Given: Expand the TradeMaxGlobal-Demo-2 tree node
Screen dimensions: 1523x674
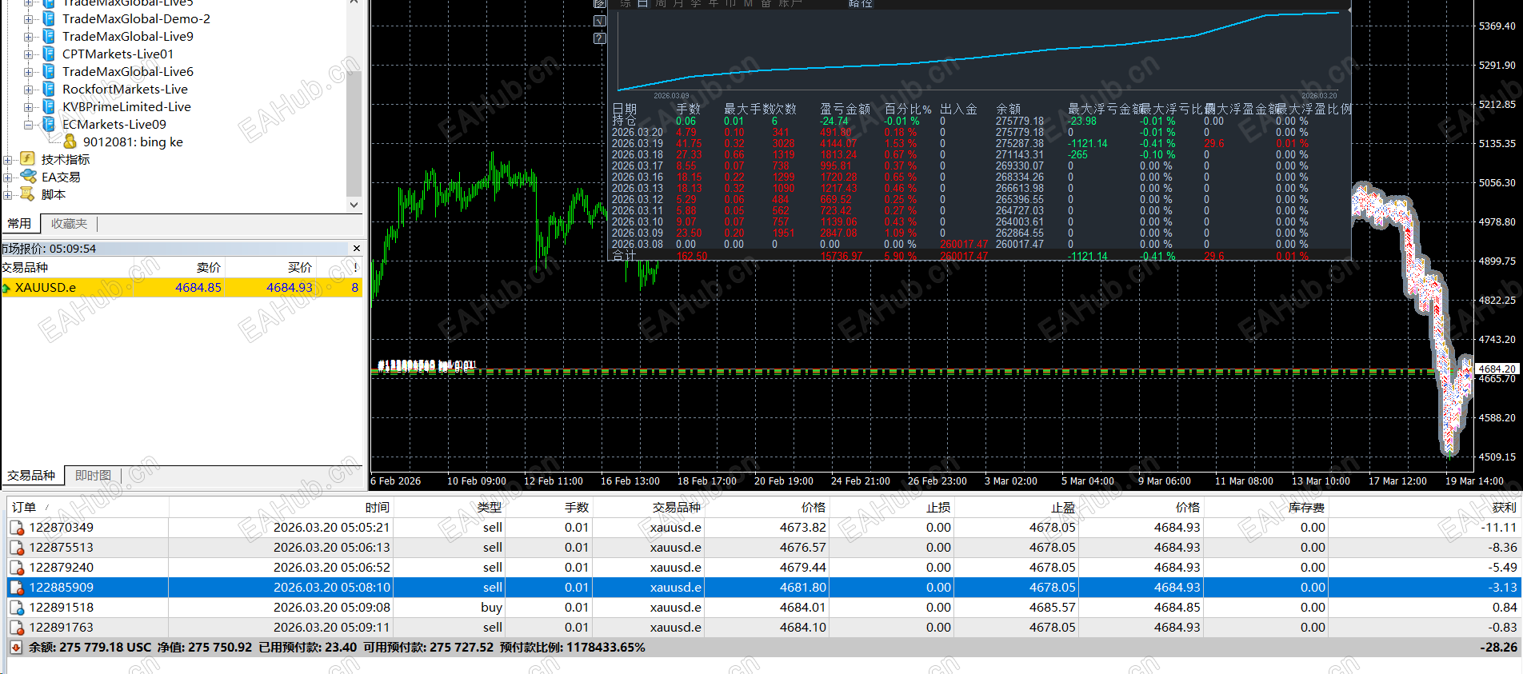Looking at the screenshot, I should [28, 18].
